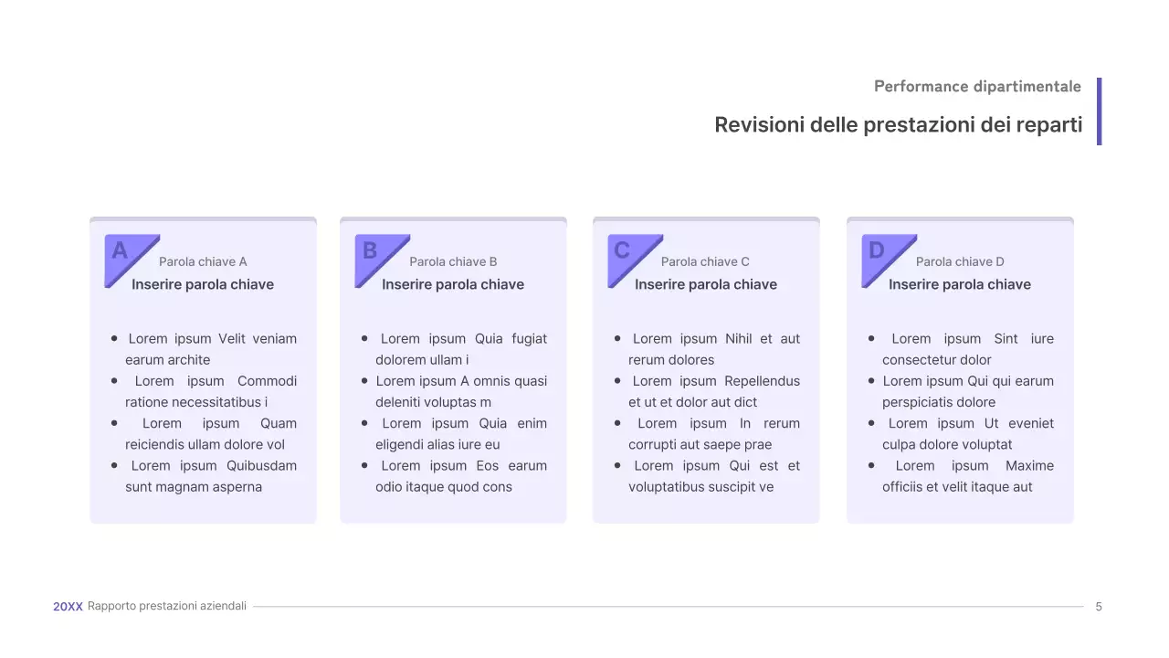Screen dimensions: 1169x658
Task: Click the title "Revisioni delle prestazioni dei reparti"
Action: [x=898, y=124]
